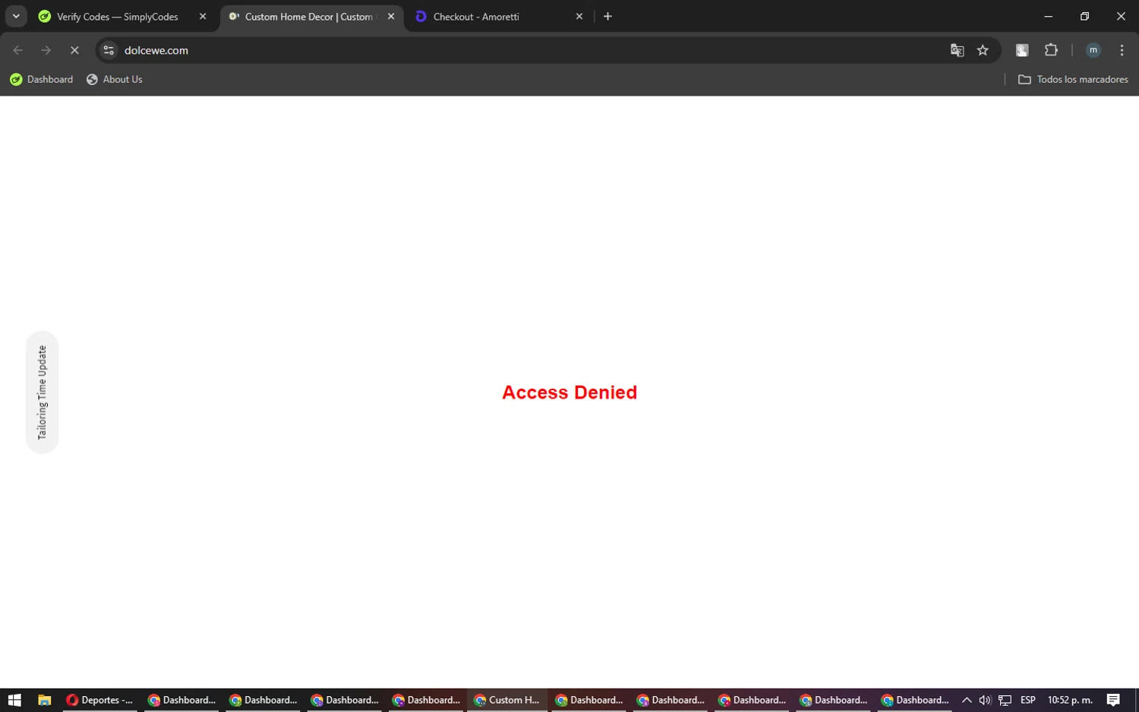Switch to Checkout - Amoretti tab
The height and width of the screenshot is (712, 1139).
point(476,17)
